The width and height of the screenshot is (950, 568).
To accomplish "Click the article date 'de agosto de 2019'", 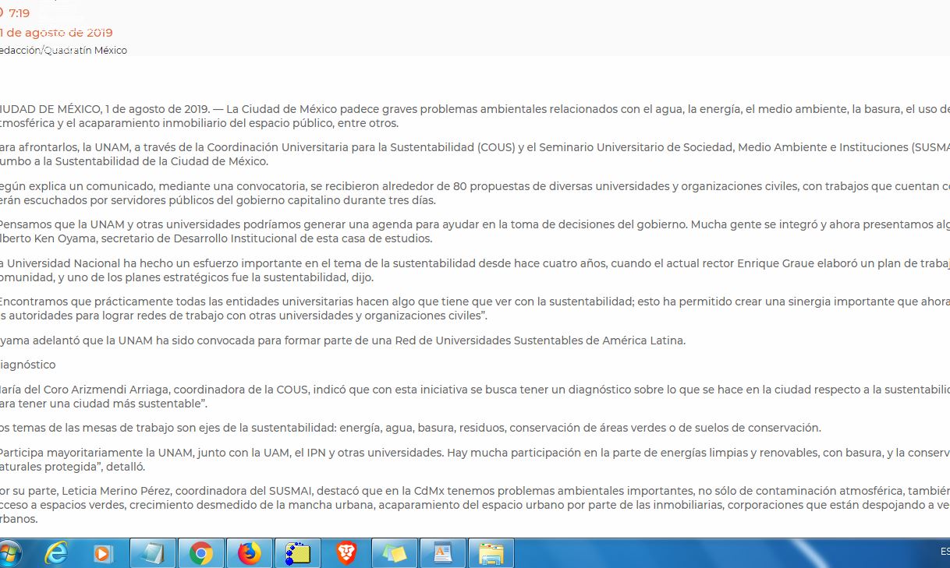I will [59, 33].
